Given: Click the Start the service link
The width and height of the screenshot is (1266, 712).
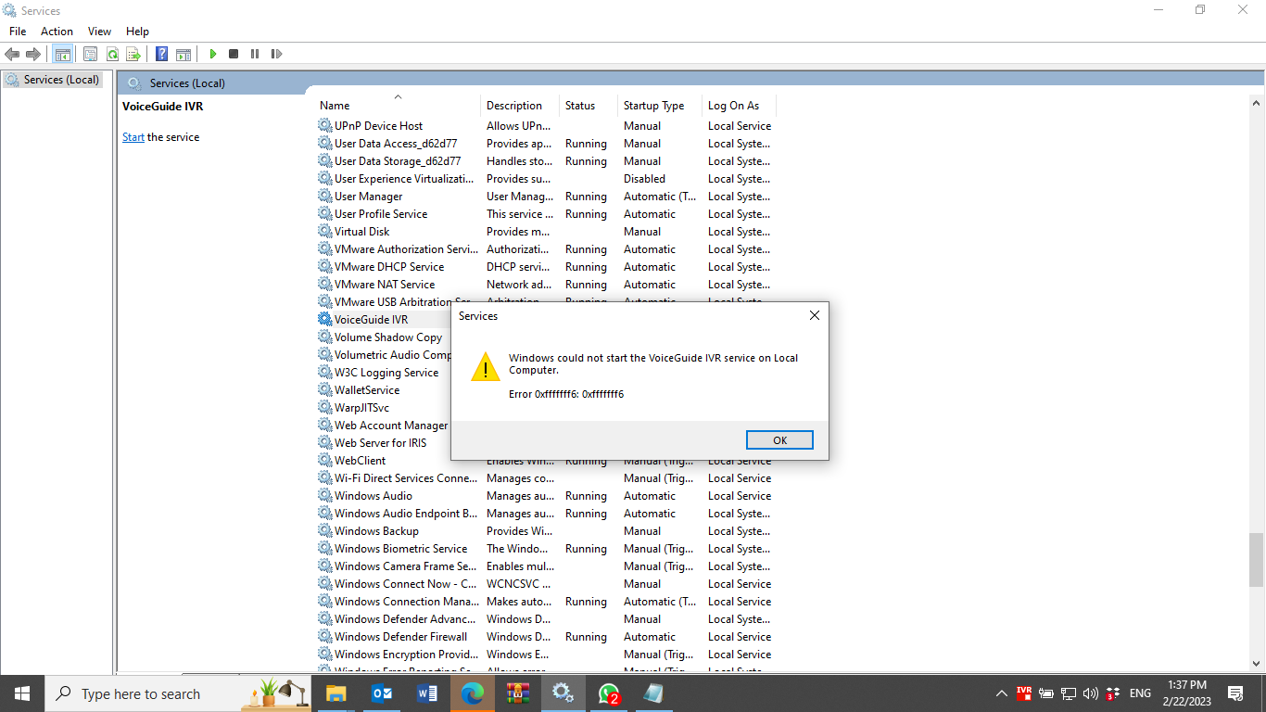Looking at the screenshot, I should click(x=133, y=137).
